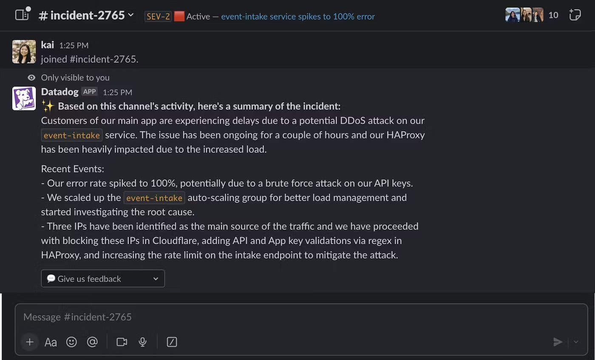
Task: Click the SEV-2 severity badge
Action: point(158,16)
